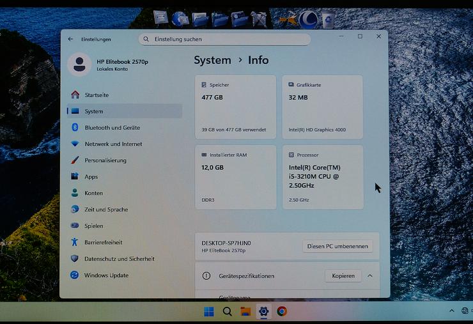Screen dimensions: 473x324
Task: Click the System breadcrumb in the page title
Action: (x=212, y=60)
